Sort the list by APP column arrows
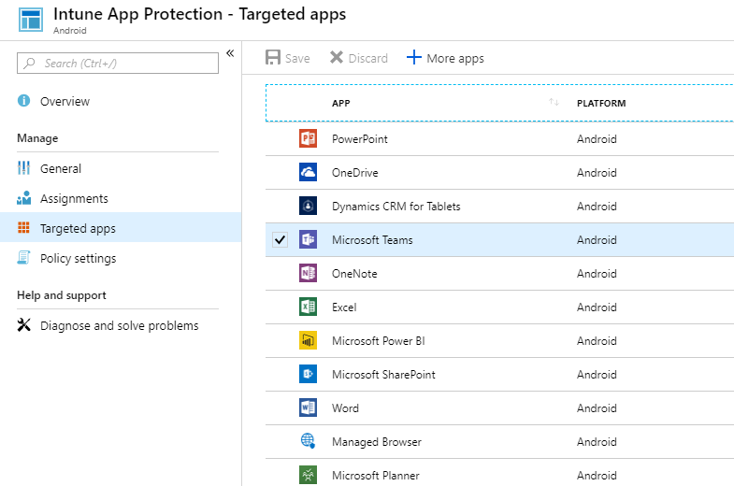 [554, 103]
